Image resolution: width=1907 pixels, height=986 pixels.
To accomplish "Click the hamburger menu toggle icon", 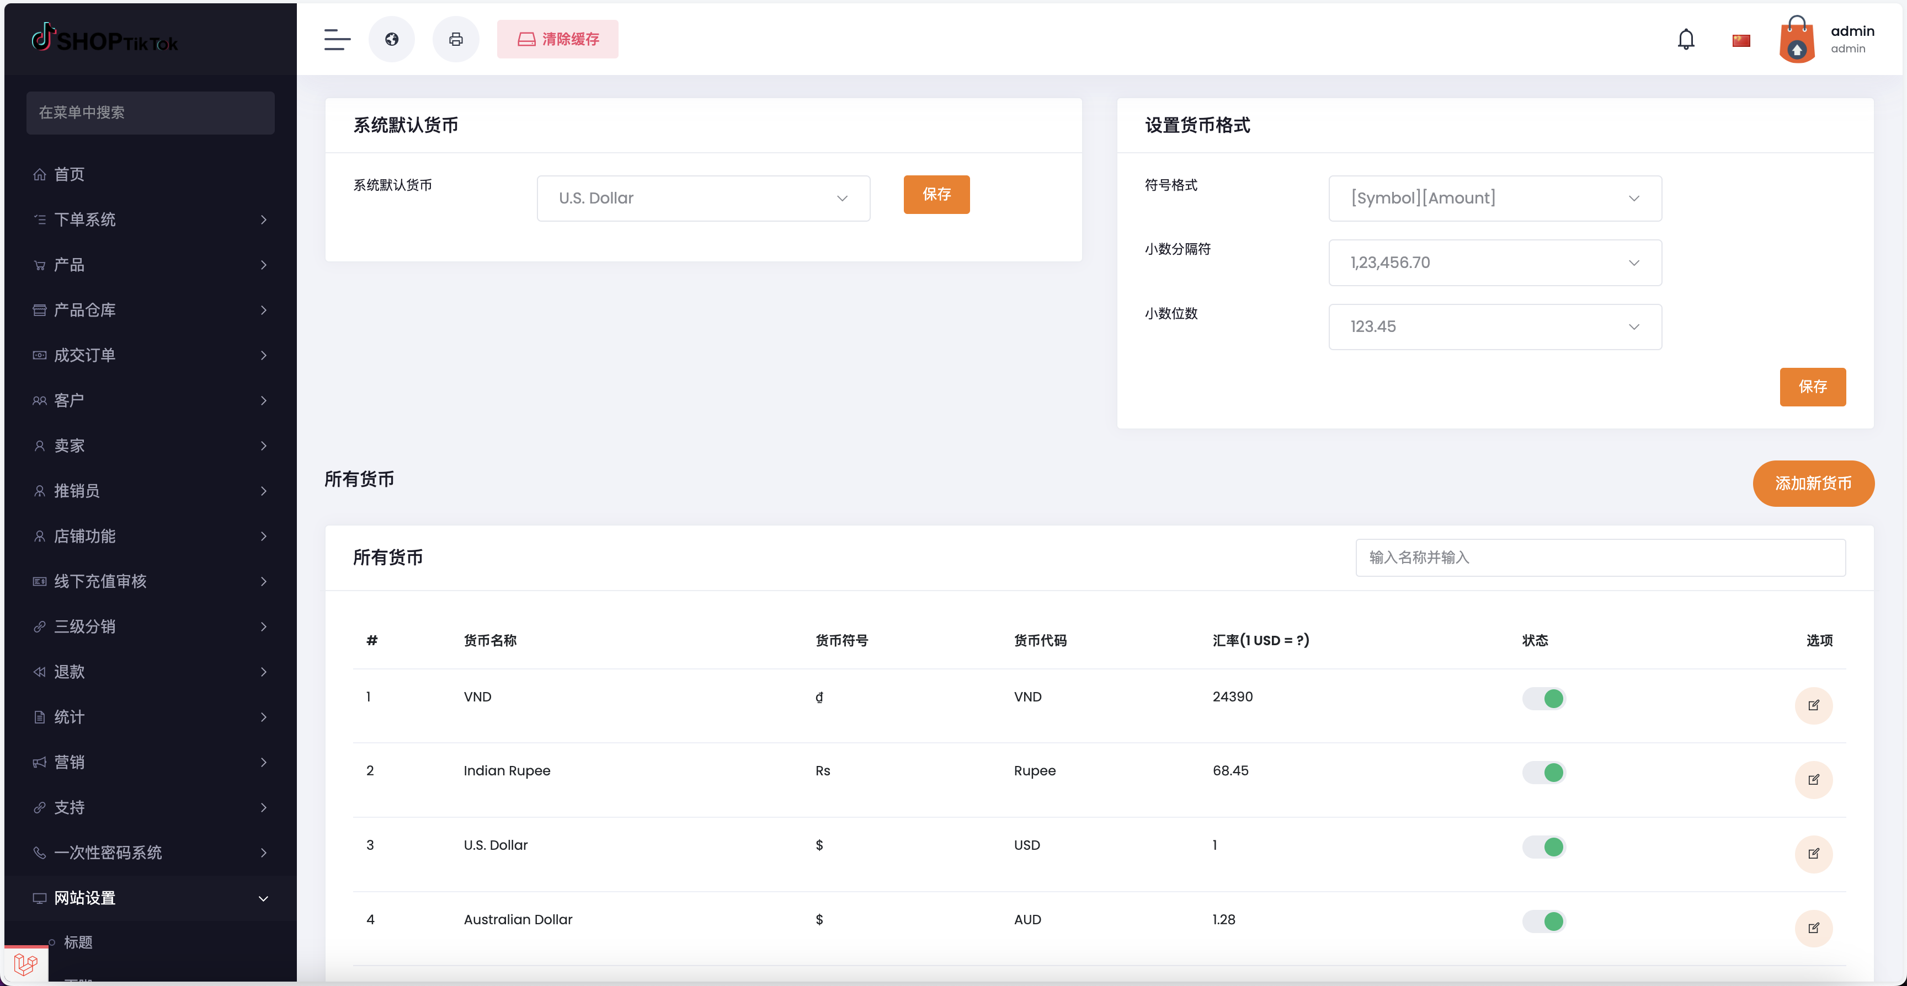I will (x=337, y=39).
